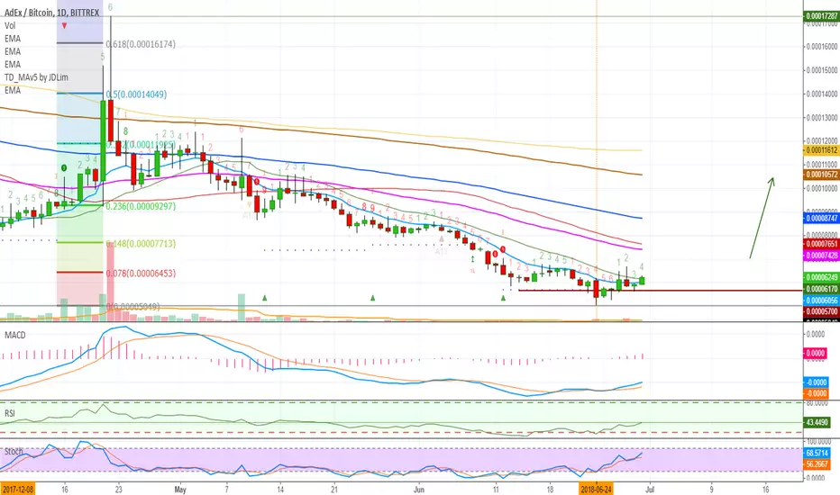Click the 0.00013000 price axis label
The image size is (840, 495).
(822, 118)
